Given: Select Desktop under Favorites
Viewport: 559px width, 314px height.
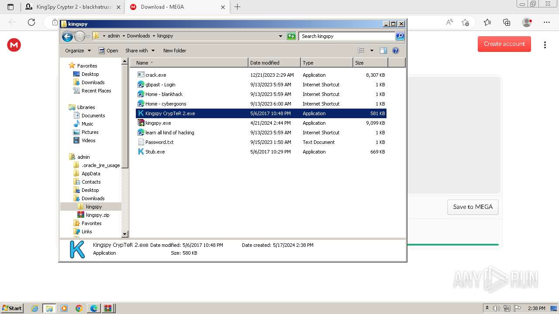Looking at the screenshot, I should 90,74.
